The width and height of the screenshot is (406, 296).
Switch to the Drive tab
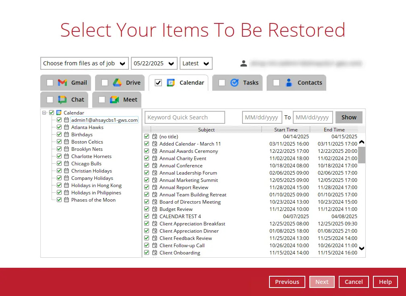click(x=133, y=83)
